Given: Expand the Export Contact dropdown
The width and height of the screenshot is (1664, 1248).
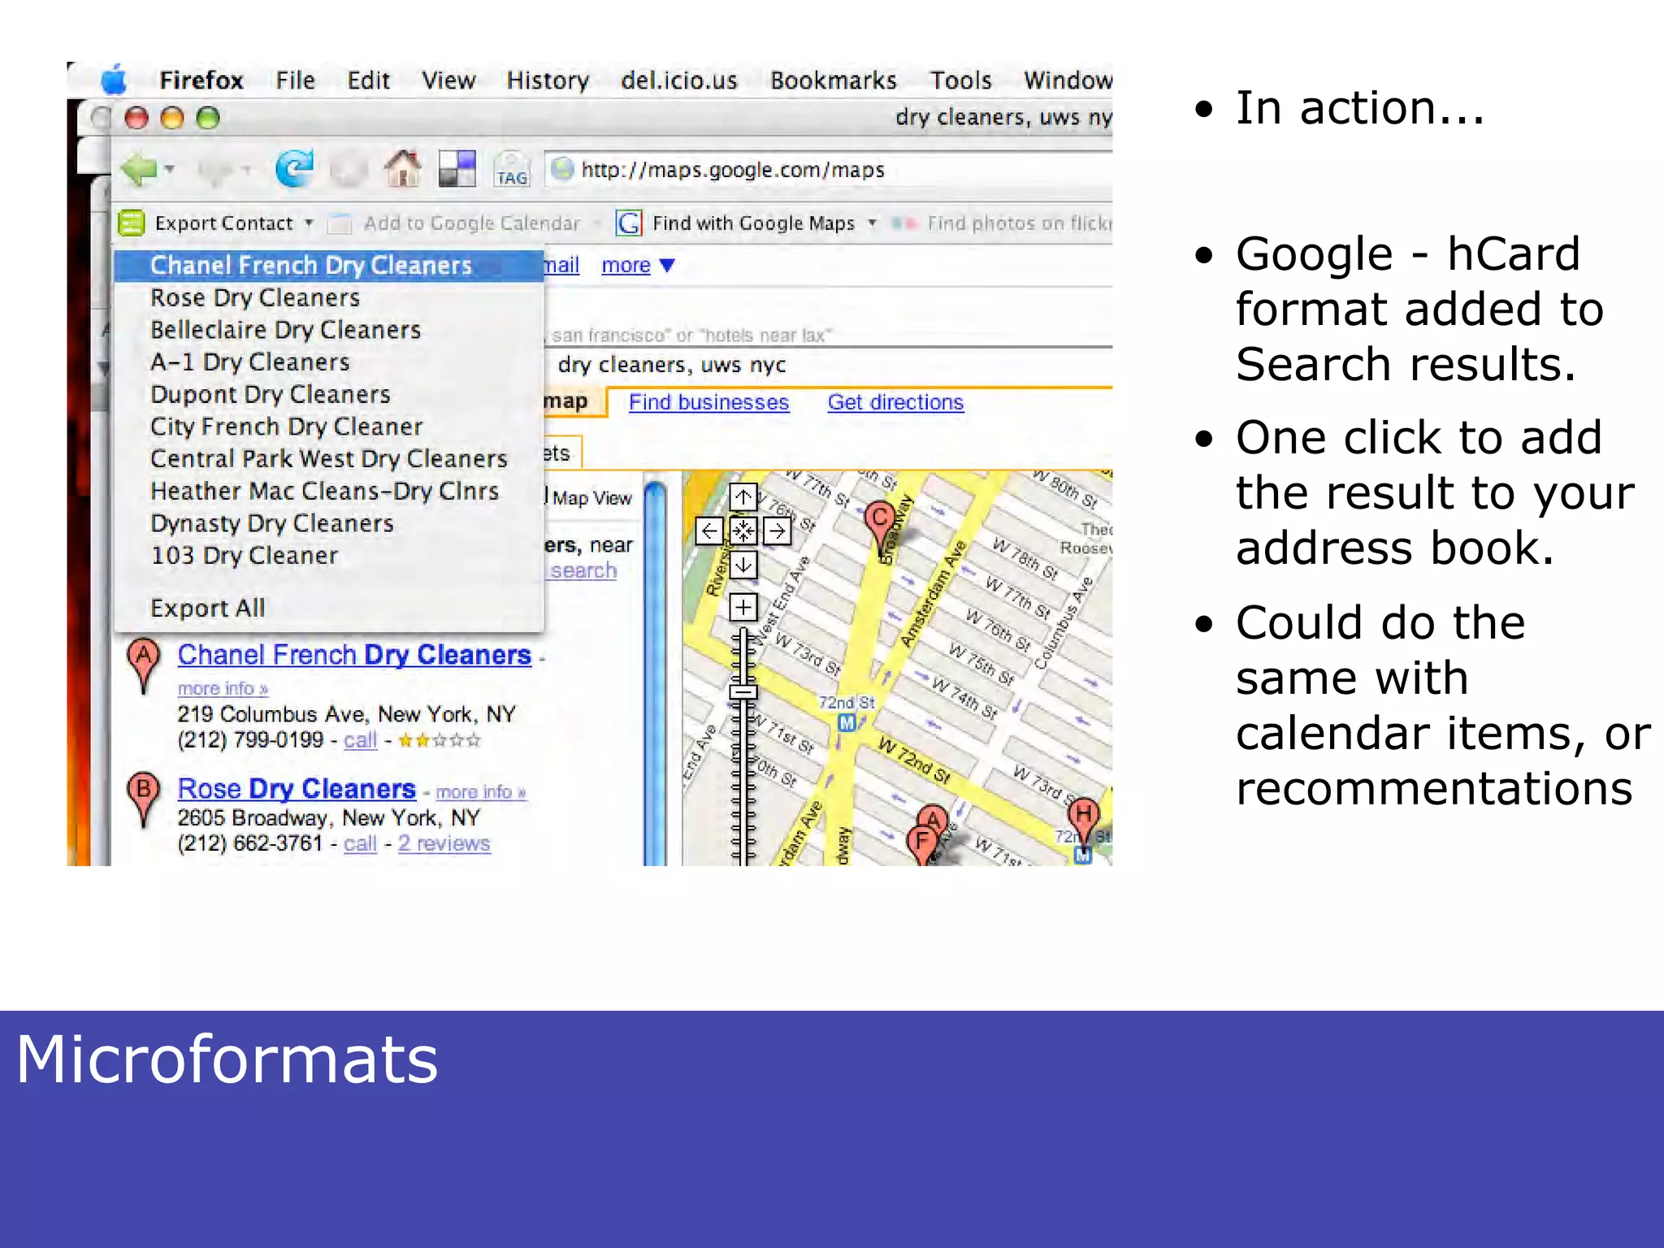Looking at the screenshot, I should (x=309, y=223).
